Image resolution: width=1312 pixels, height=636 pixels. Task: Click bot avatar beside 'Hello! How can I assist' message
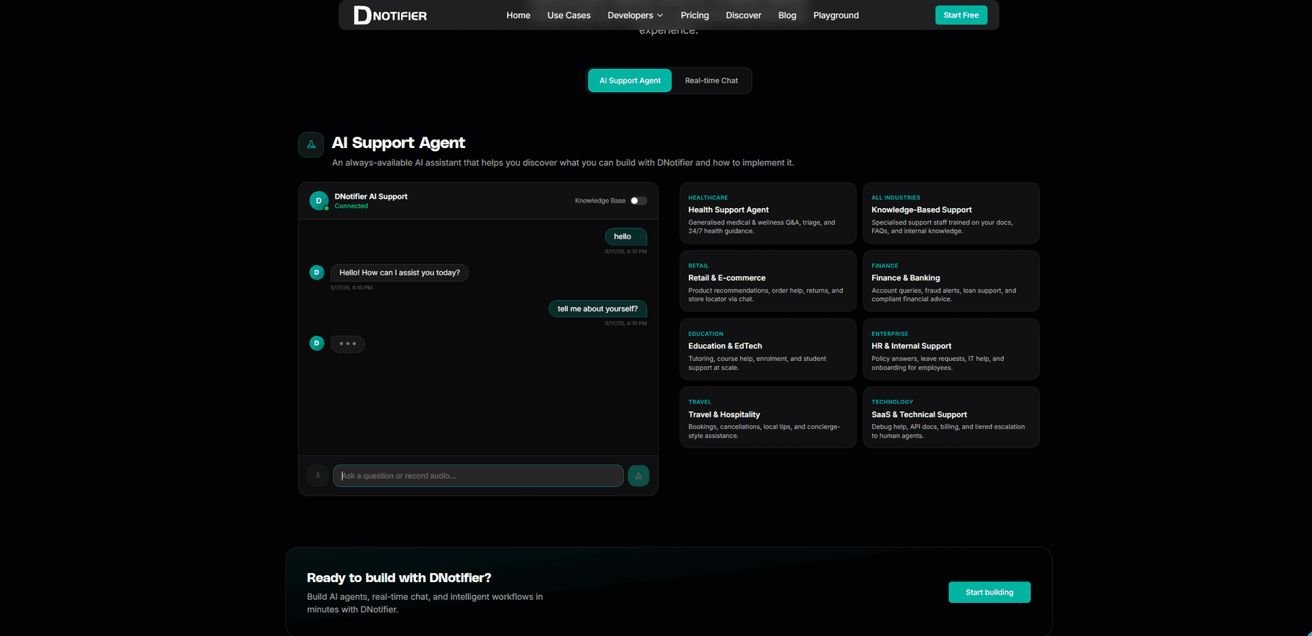tap(317, 272)
